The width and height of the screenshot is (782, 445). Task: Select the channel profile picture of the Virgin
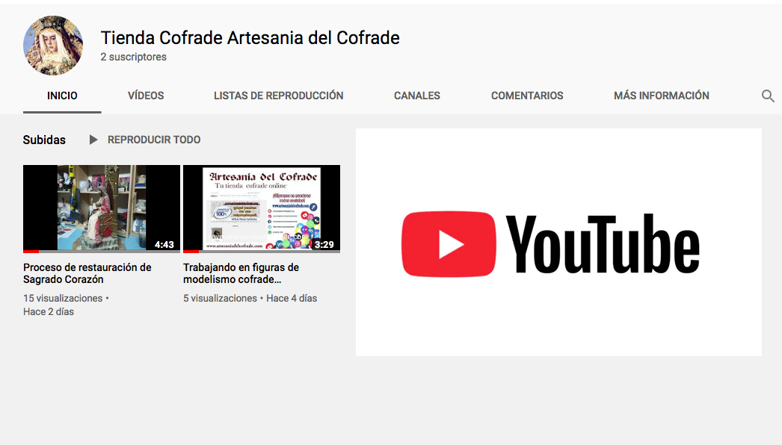tap(53, 45)
